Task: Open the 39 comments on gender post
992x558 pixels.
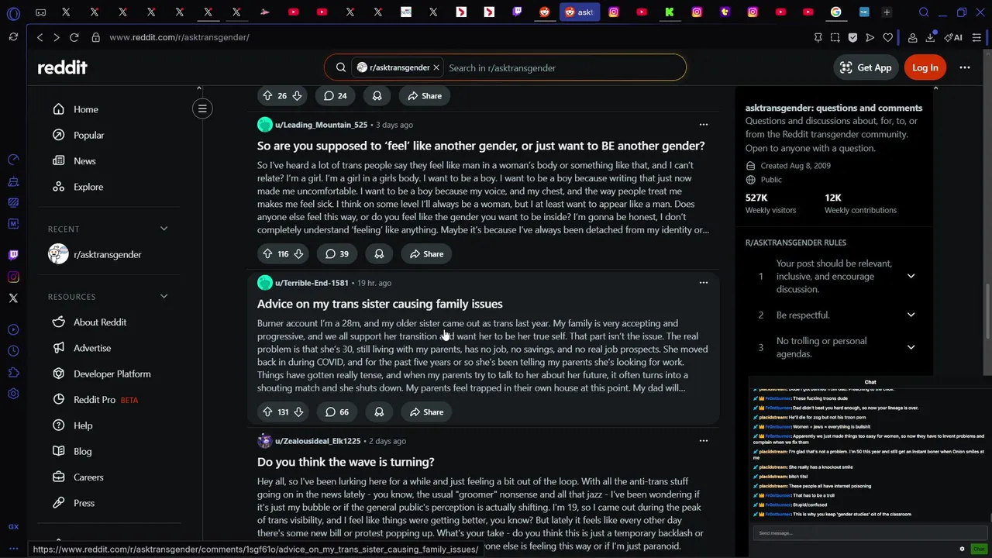Action: click(x=336, y=254)
